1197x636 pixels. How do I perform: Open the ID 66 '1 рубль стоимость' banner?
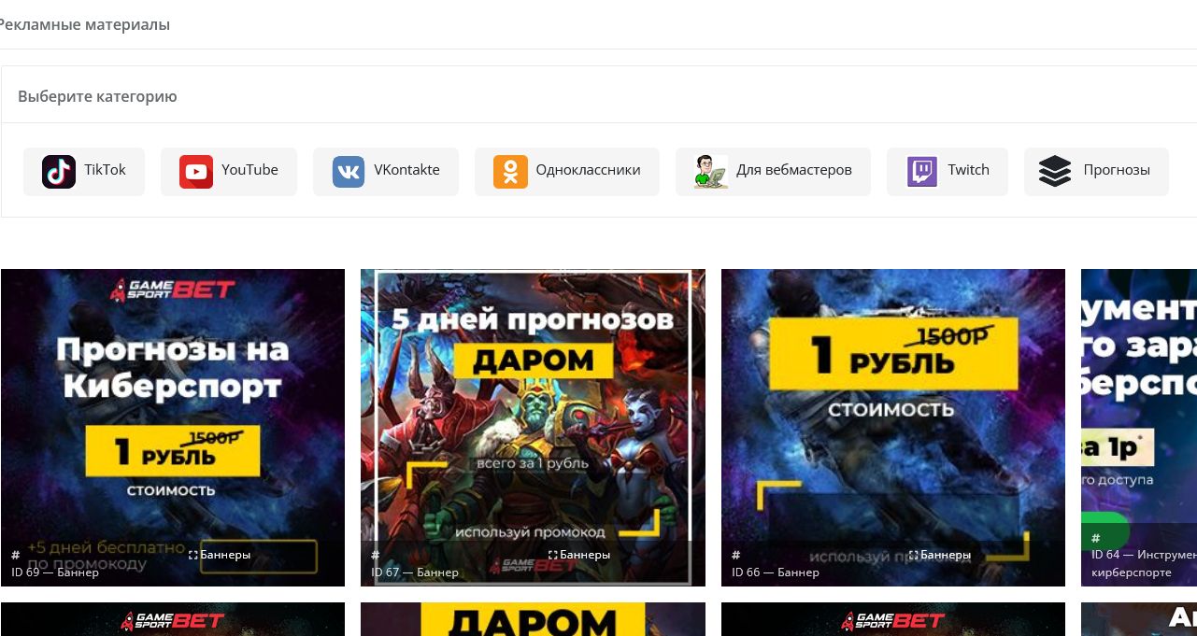point(893,428)
